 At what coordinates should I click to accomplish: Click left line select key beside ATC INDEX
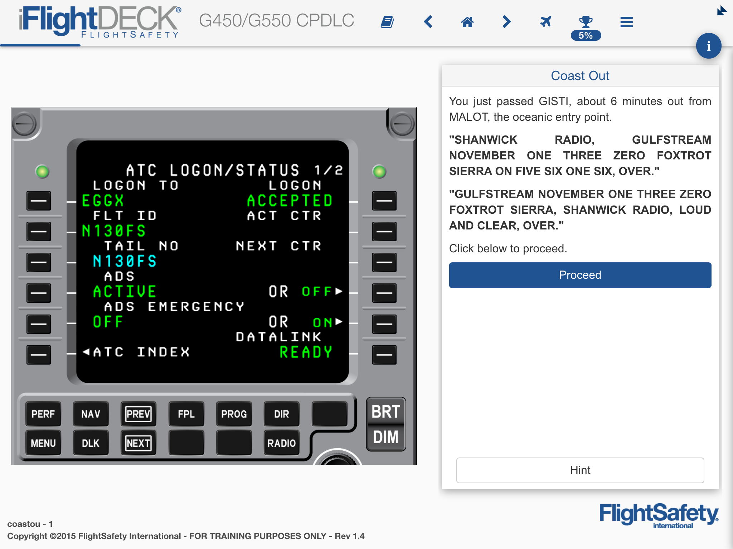click(x=39, y=355)
